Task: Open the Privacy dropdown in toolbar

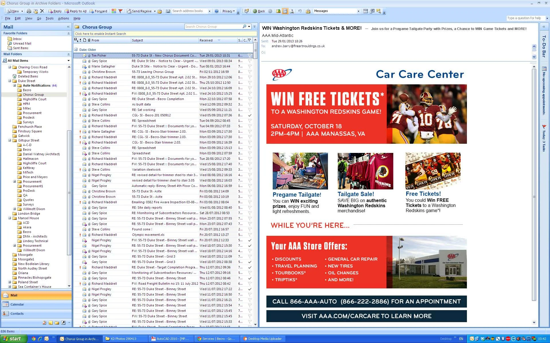Action: tap(229, 11)
